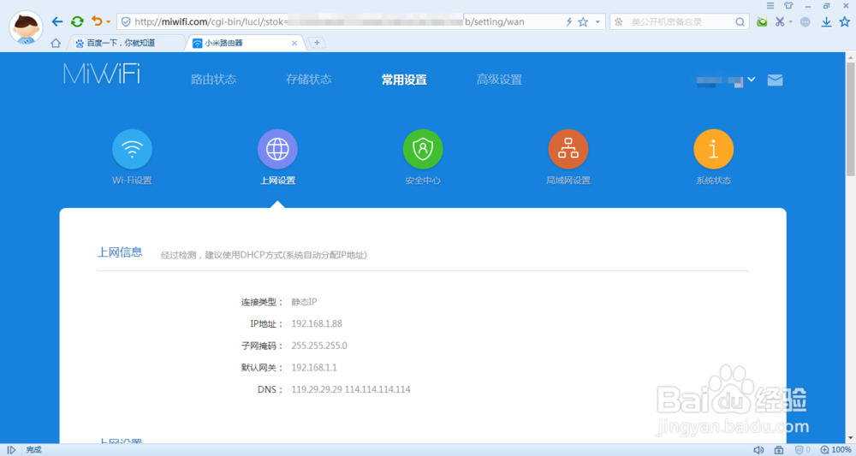Open the scissors screenshot tool

pos(780,22)
